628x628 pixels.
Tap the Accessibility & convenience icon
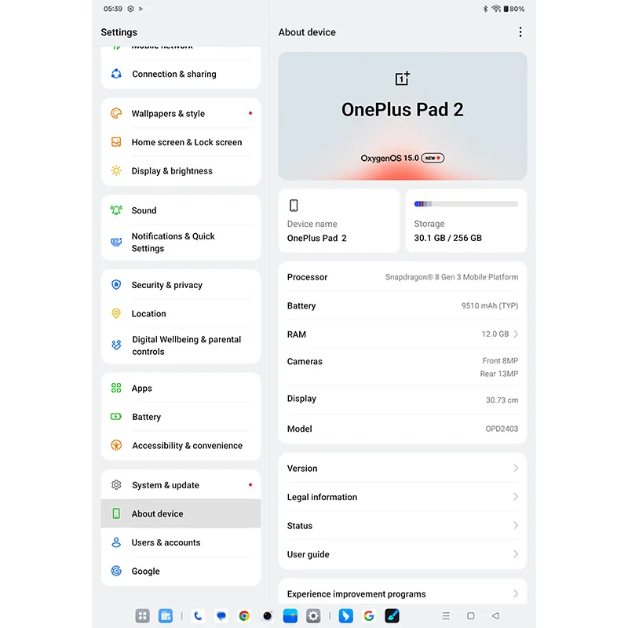[x=116, y=445]
